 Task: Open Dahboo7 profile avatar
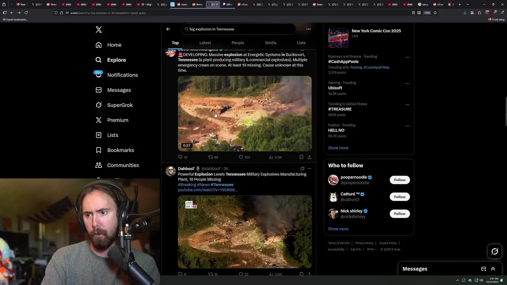171,171
